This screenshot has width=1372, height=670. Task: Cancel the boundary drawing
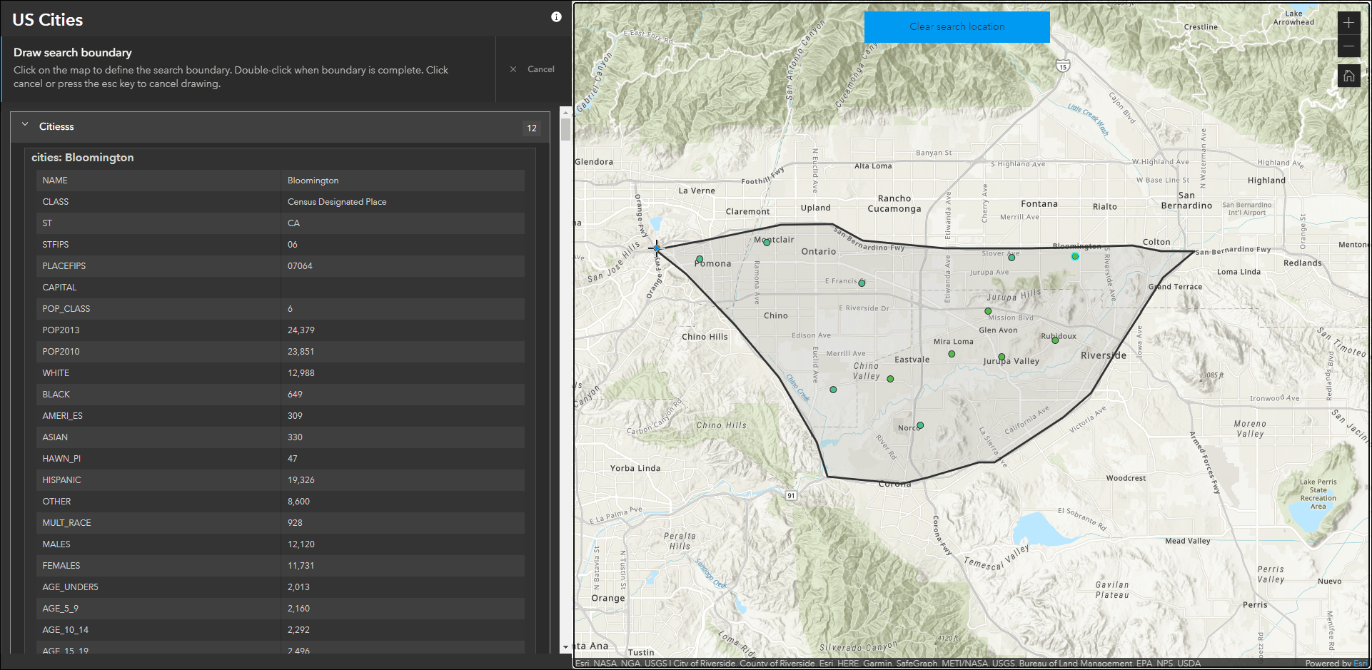(540, 69)
